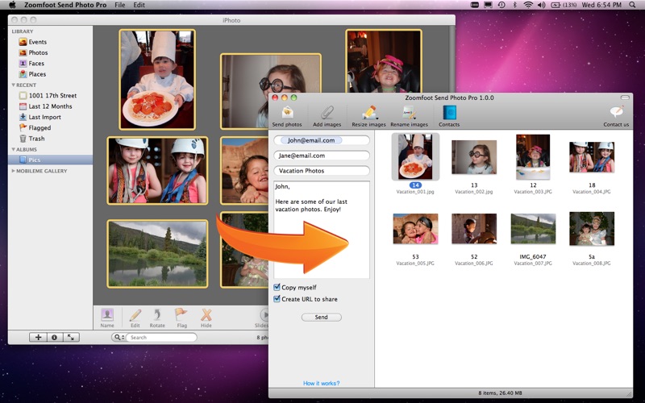The image size is (645, 403).
Task: Select Vacation_007.JPG landscape thumbnail
Action: click(x=533, y=229)
